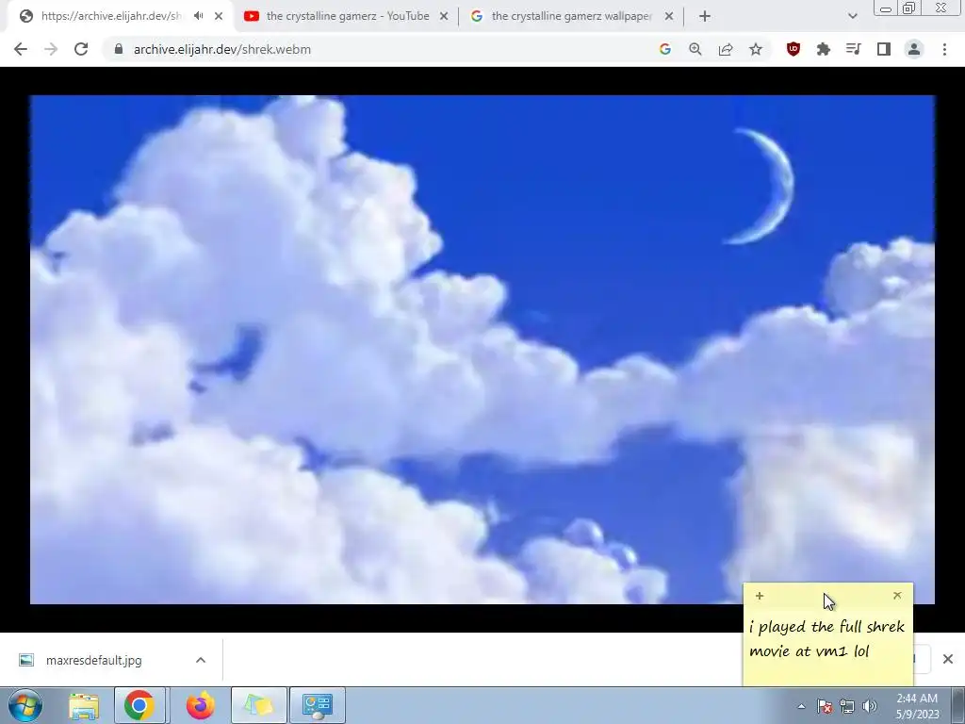View site information via padlock icon
This screenshot has height=724, width=965.
pos(119,49)
